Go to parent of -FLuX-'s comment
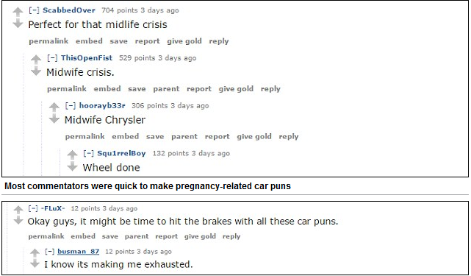The image size is (471, 276). (137, 236)
